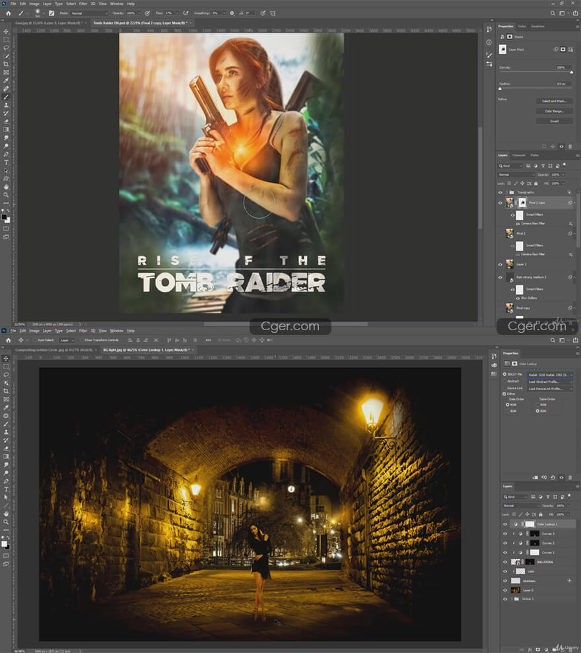Select Crop tool in bottom window toolbar
The height and width of the screenshot is (653, 581).
click(x=6, y=391)
